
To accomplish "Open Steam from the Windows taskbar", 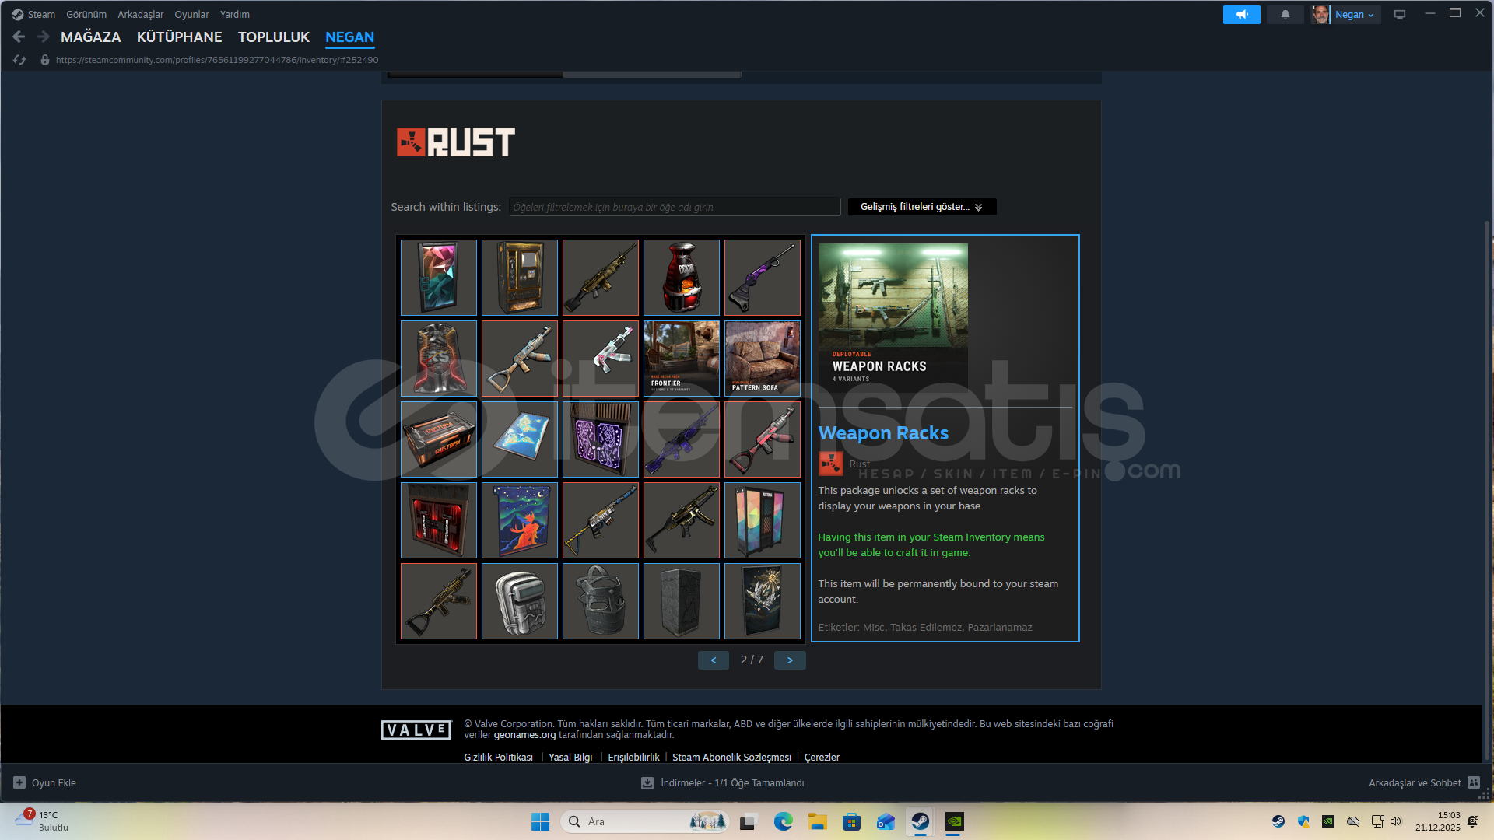I will click(920, 821).
